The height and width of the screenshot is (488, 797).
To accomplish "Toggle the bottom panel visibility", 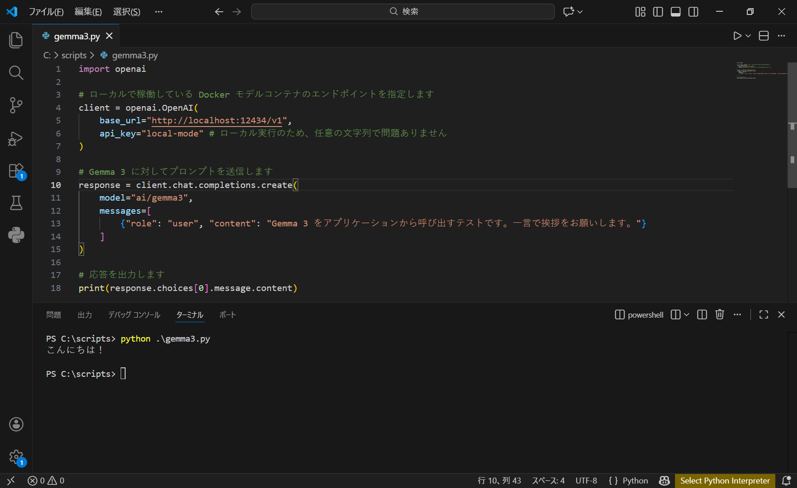I will click(675, 12).
